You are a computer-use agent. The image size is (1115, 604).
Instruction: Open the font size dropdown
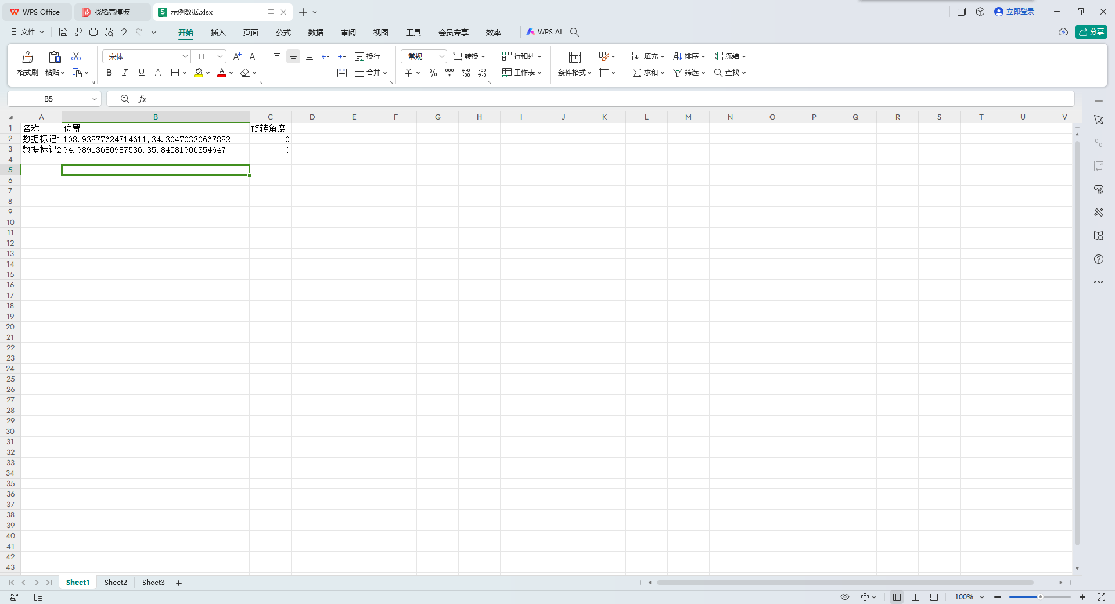pyautogui.click(x=220, y=56)
